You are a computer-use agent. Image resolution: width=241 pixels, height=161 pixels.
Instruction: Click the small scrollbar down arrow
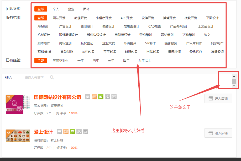pyautogui.click(x=234, y=86)
